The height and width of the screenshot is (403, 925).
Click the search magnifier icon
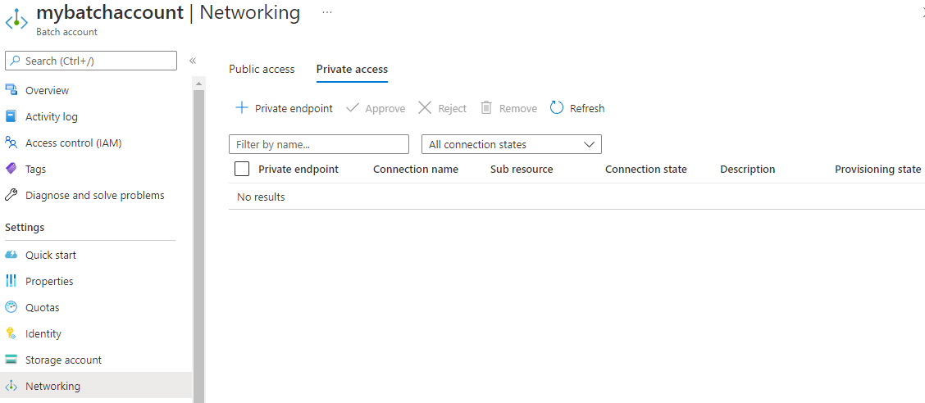click(x=16, y=61)
